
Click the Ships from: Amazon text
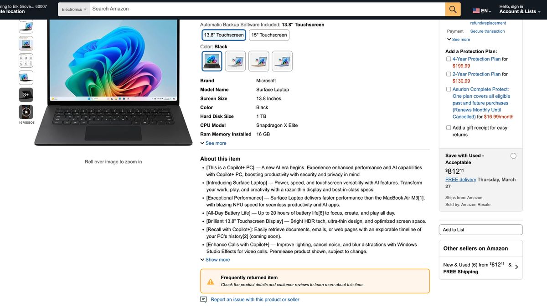coord(464,198)
